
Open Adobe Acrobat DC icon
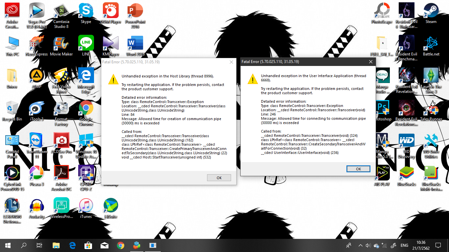coord(61,178)
